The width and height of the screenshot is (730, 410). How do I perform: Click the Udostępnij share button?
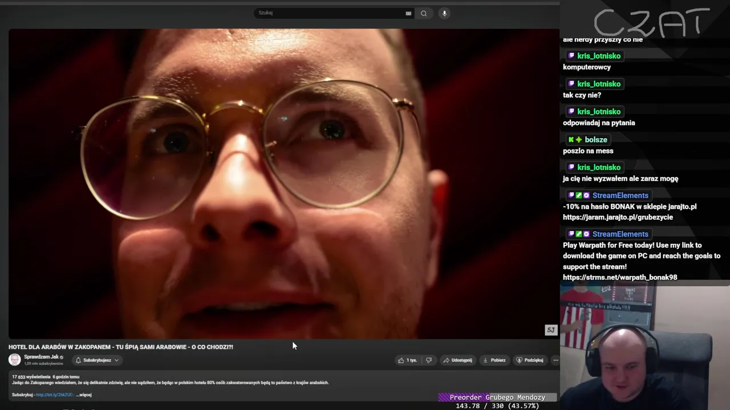457,360
